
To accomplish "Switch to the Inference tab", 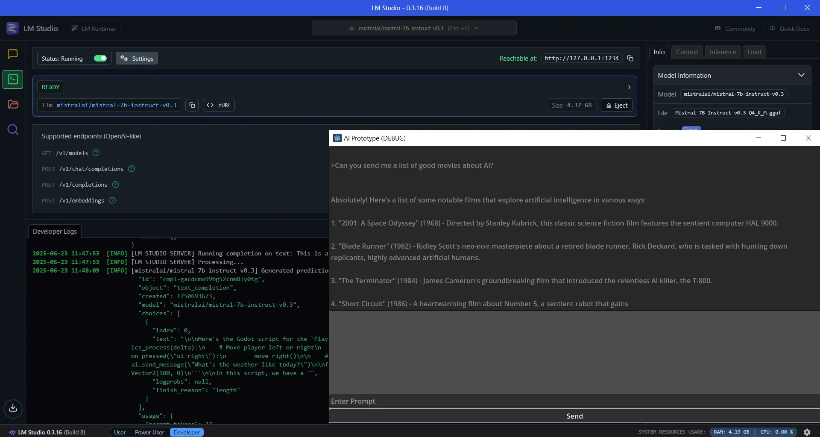I will [x=723, y=52].
